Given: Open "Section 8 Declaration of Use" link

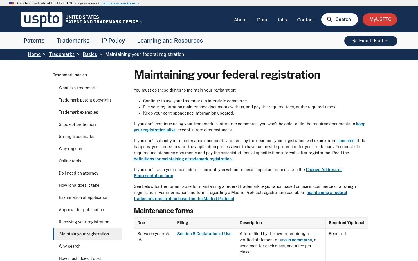Looking at the screenshot, I should (x=204, y=234).
